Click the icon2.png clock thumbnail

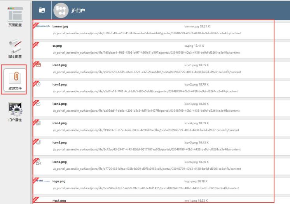click(38, 84)
